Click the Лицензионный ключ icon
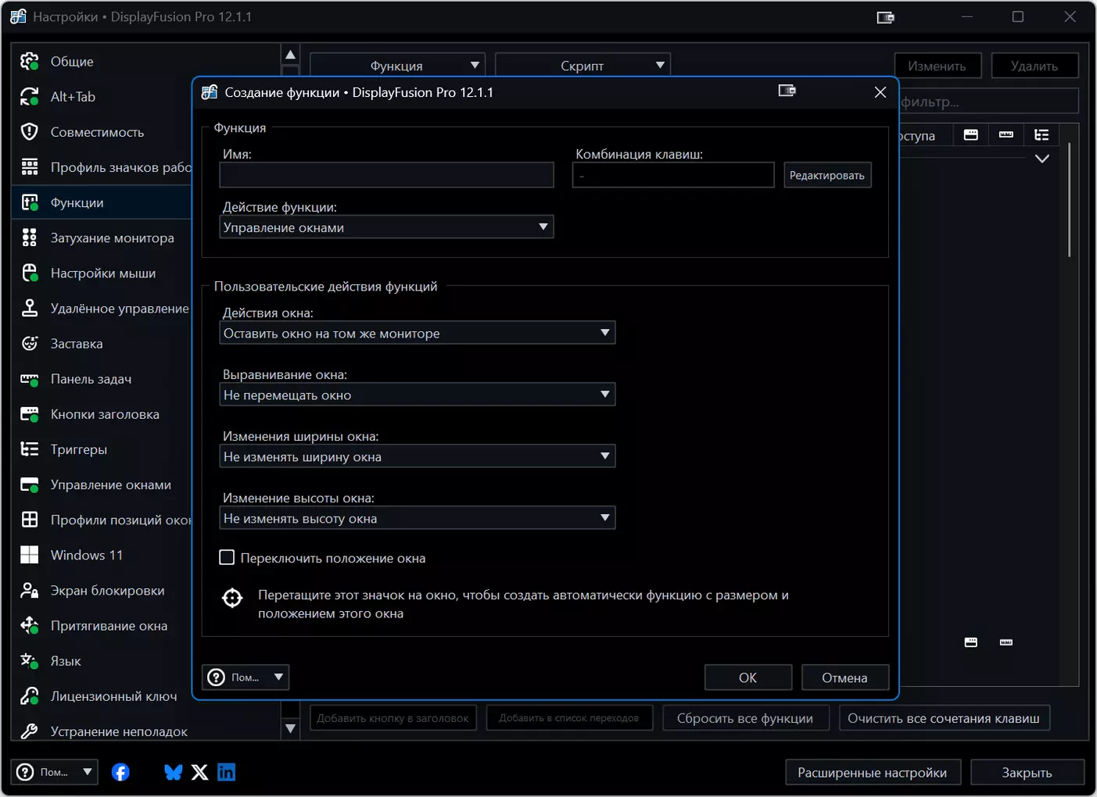This screenshot has width=1097, height=797. [x=30, y=696]
